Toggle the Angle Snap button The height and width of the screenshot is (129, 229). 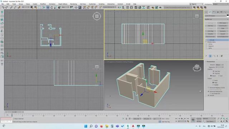tap(88, 8)
